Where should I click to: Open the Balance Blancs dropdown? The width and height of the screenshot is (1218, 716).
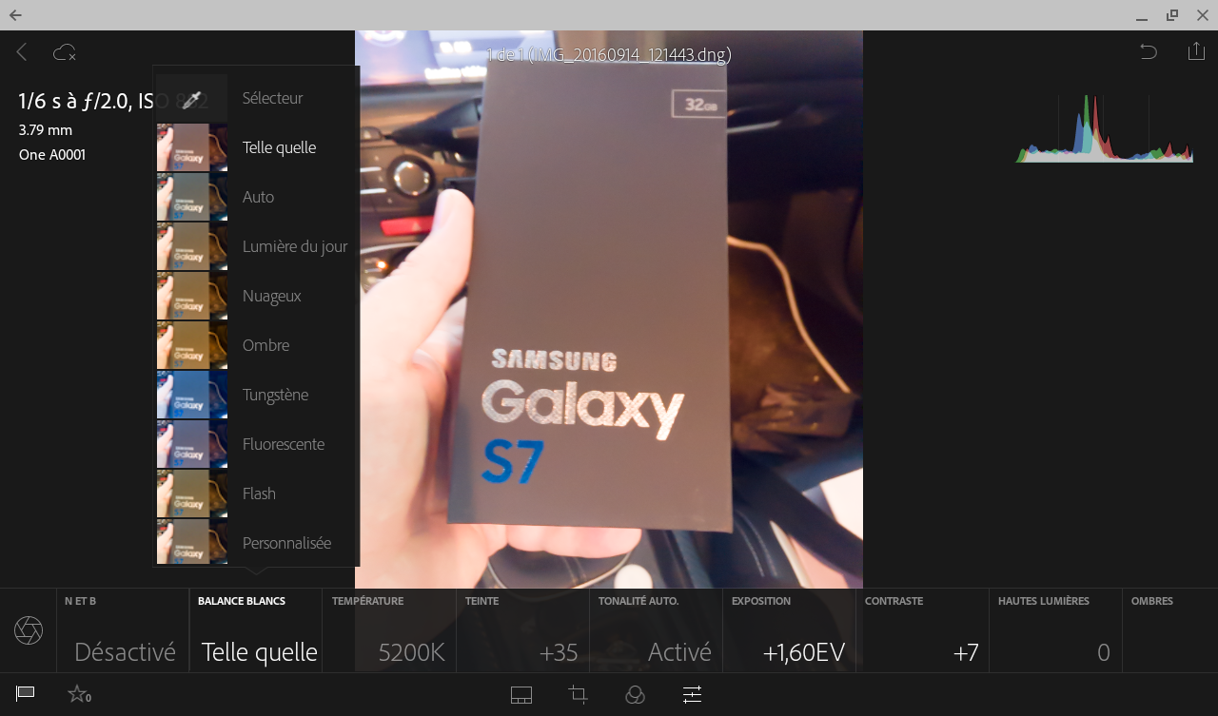(x=256, y=631)
